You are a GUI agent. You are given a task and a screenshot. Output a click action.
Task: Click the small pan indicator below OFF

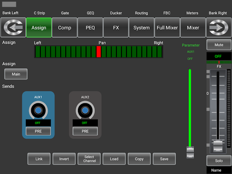point(219,62)
